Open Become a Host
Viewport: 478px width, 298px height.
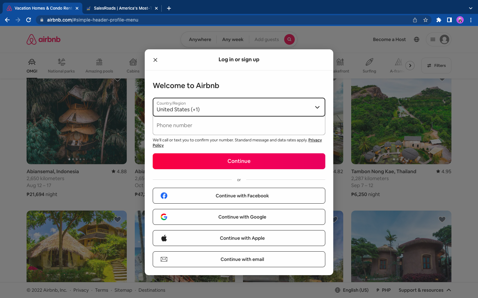point(389,39)
